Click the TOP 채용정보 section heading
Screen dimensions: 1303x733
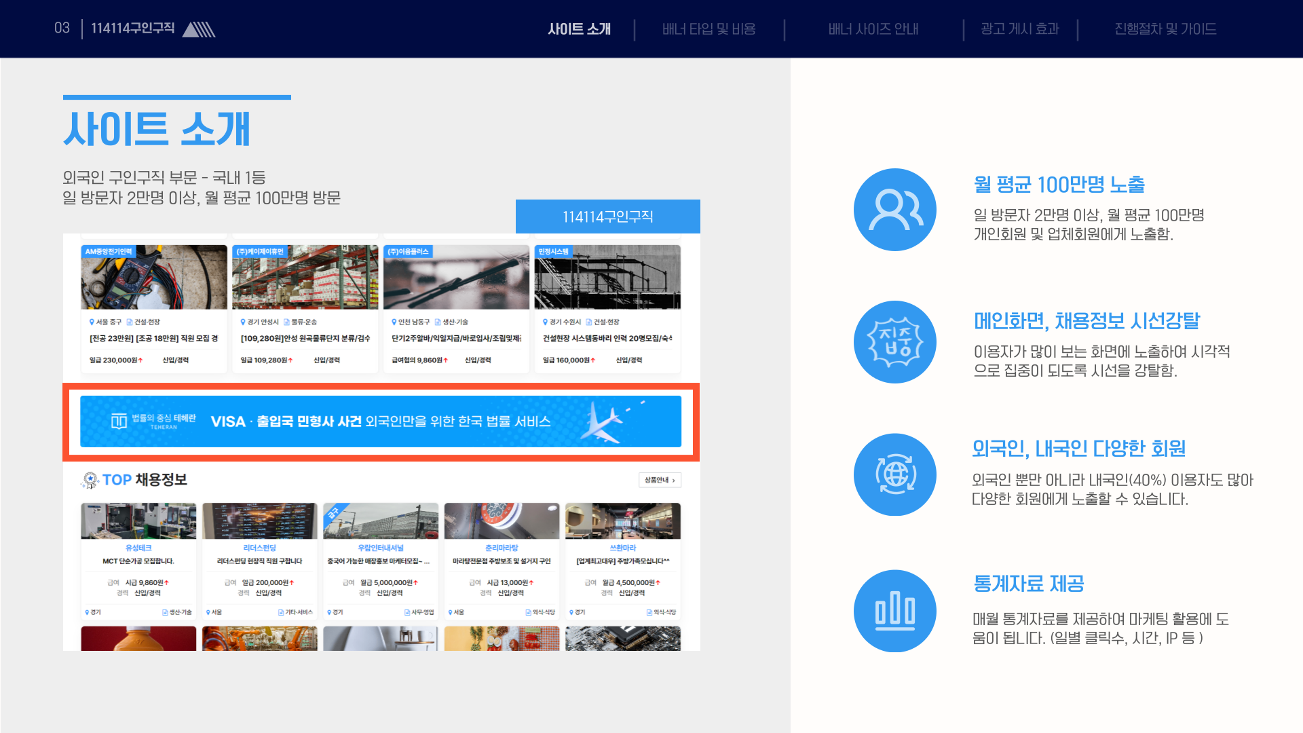click(145, 480)
